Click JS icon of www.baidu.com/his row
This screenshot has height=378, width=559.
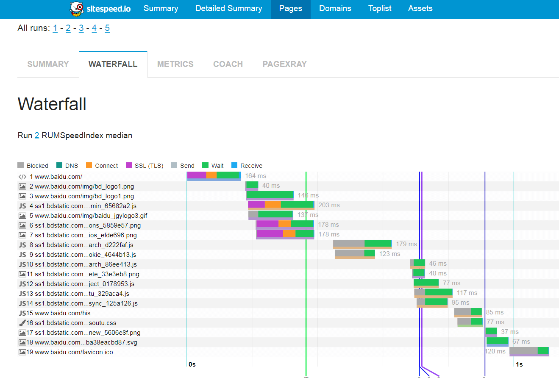(x=22, y=313)
